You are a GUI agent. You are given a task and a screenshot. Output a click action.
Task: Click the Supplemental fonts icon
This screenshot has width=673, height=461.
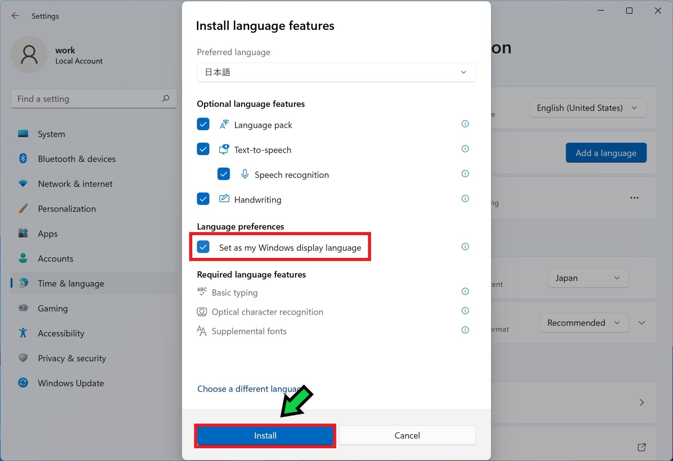pyautogui.click(x=202, y=331)
